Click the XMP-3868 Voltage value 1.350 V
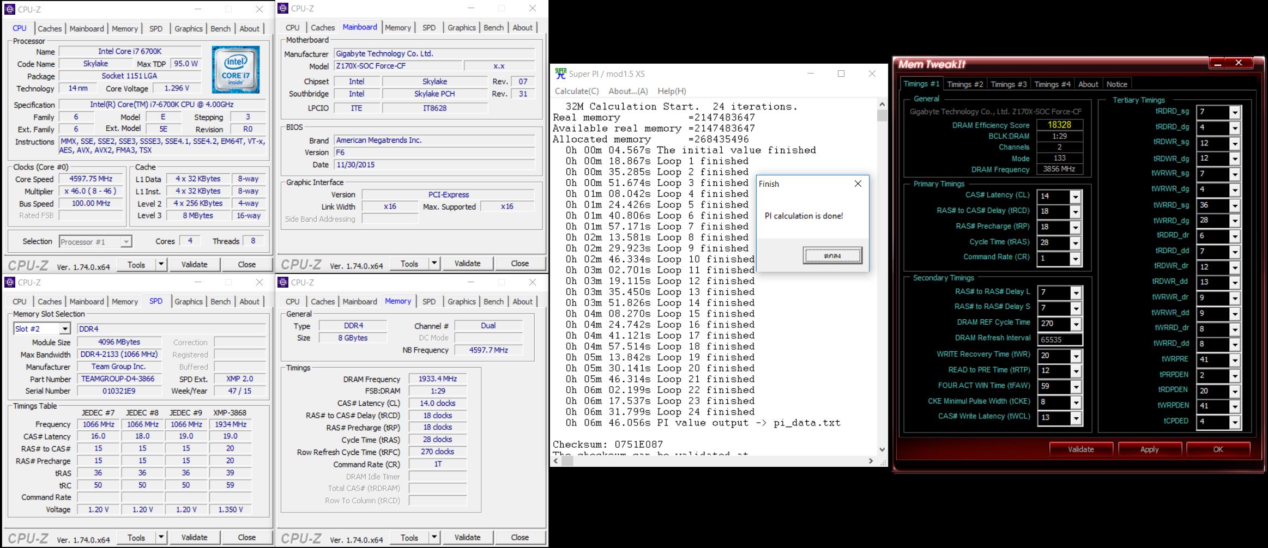1268x548 pixels. [230, 509]
